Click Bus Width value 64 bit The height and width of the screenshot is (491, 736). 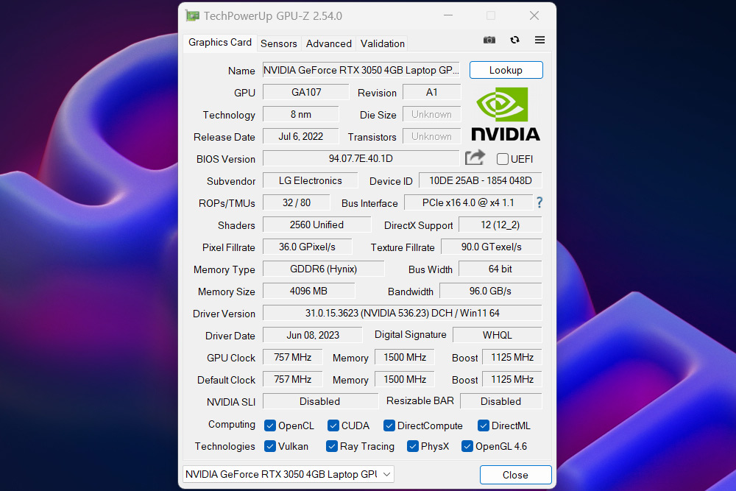coord(500,269)
